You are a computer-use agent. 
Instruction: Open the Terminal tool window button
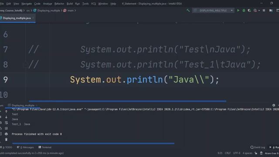point(45,147)
